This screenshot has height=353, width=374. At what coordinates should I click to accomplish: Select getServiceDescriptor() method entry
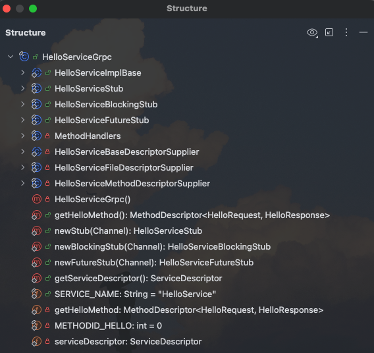[138, 278]
